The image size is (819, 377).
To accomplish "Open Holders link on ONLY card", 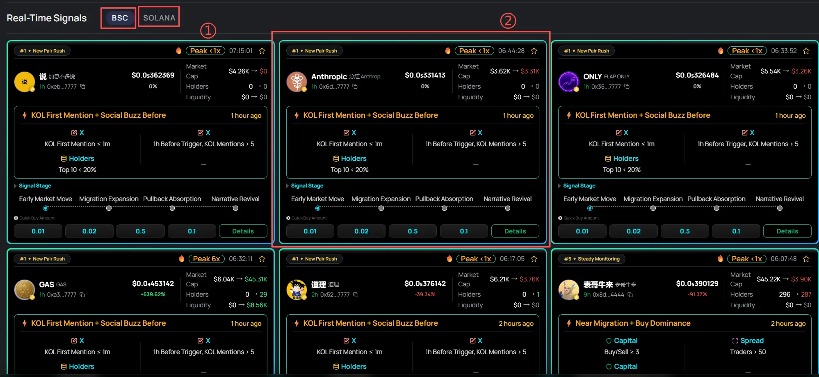I will tap(622, 158).
